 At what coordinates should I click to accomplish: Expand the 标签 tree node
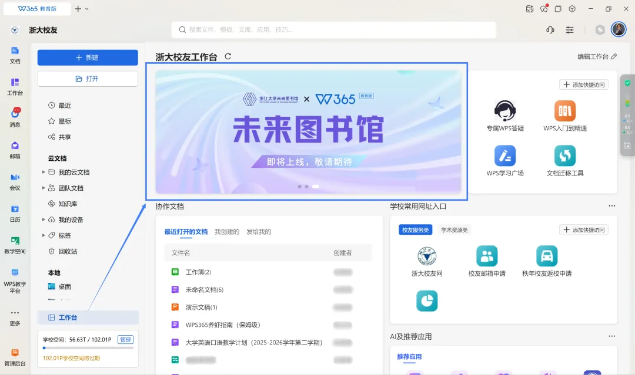pos(44,235)
